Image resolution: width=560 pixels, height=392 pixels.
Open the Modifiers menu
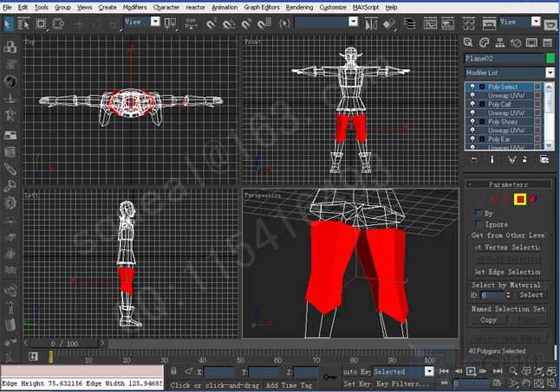pos(134,7)
